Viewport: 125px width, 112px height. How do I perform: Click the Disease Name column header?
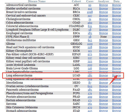[37, 1]
